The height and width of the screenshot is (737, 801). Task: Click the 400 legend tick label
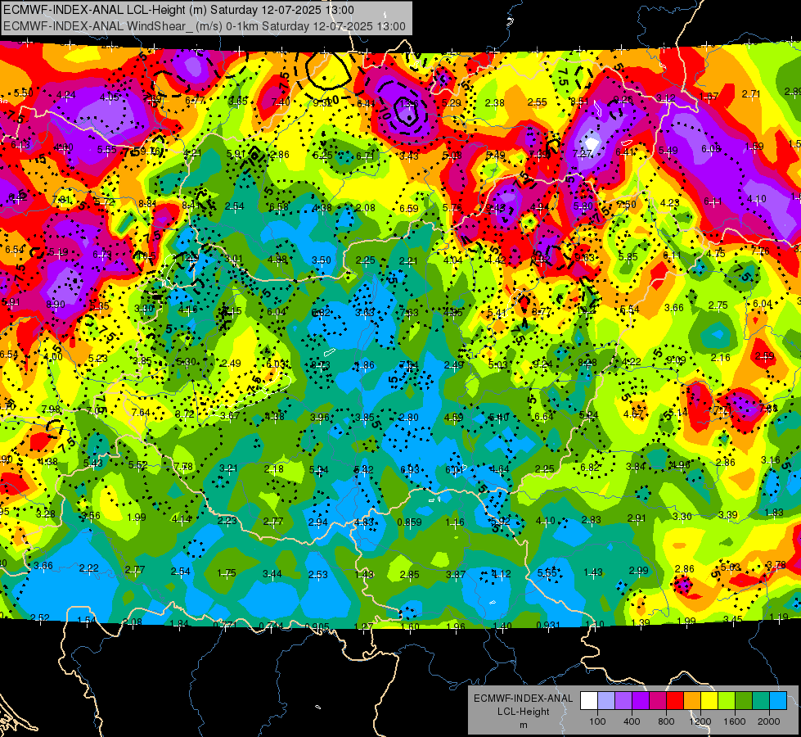pyautogui.click(x=632, y=721)
